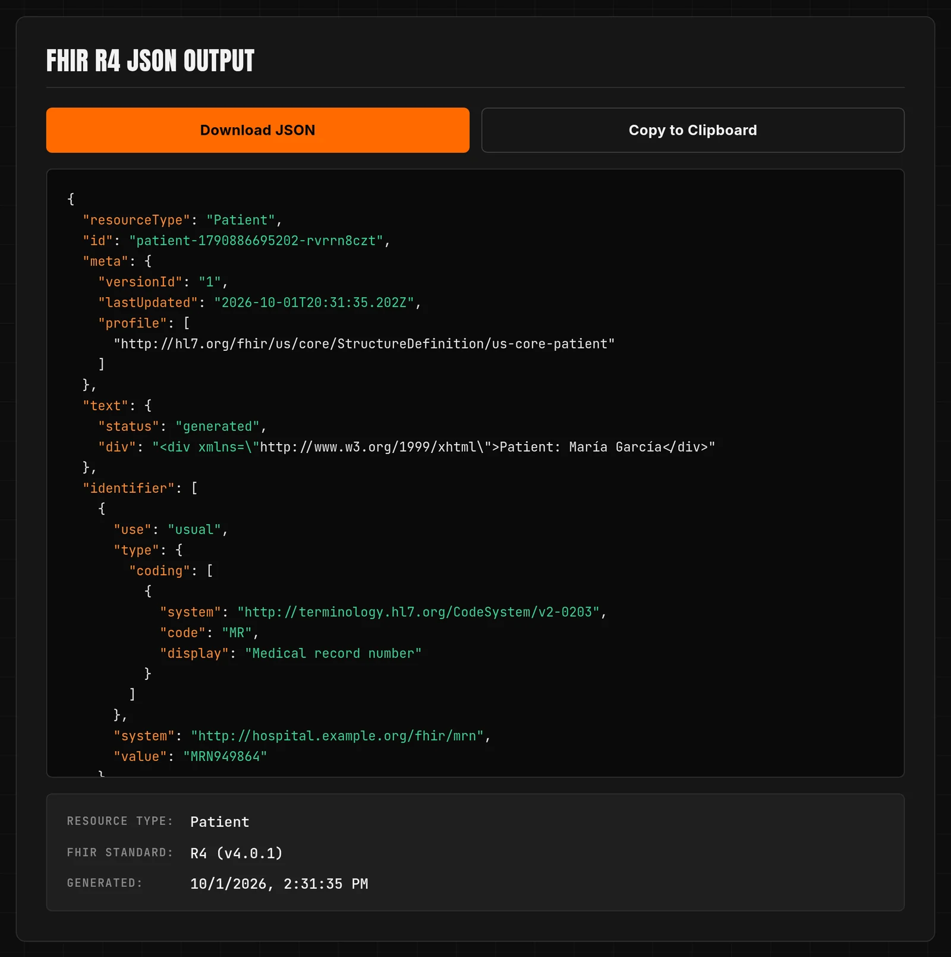Screen dimensions: 951x957
Task: Click the "Medical record number" display value
Action: point(333,653)
